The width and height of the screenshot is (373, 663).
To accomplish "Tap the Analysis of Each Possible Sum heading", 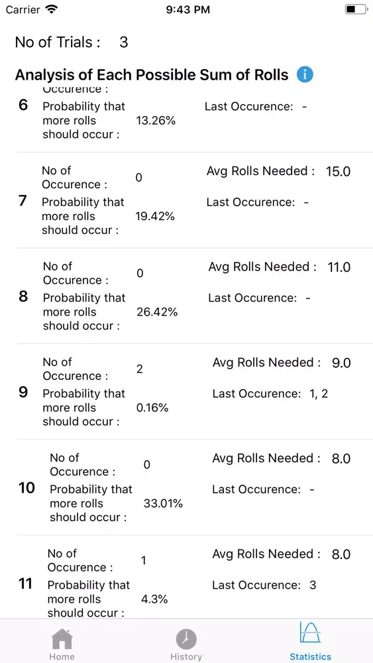I will 152,75.
